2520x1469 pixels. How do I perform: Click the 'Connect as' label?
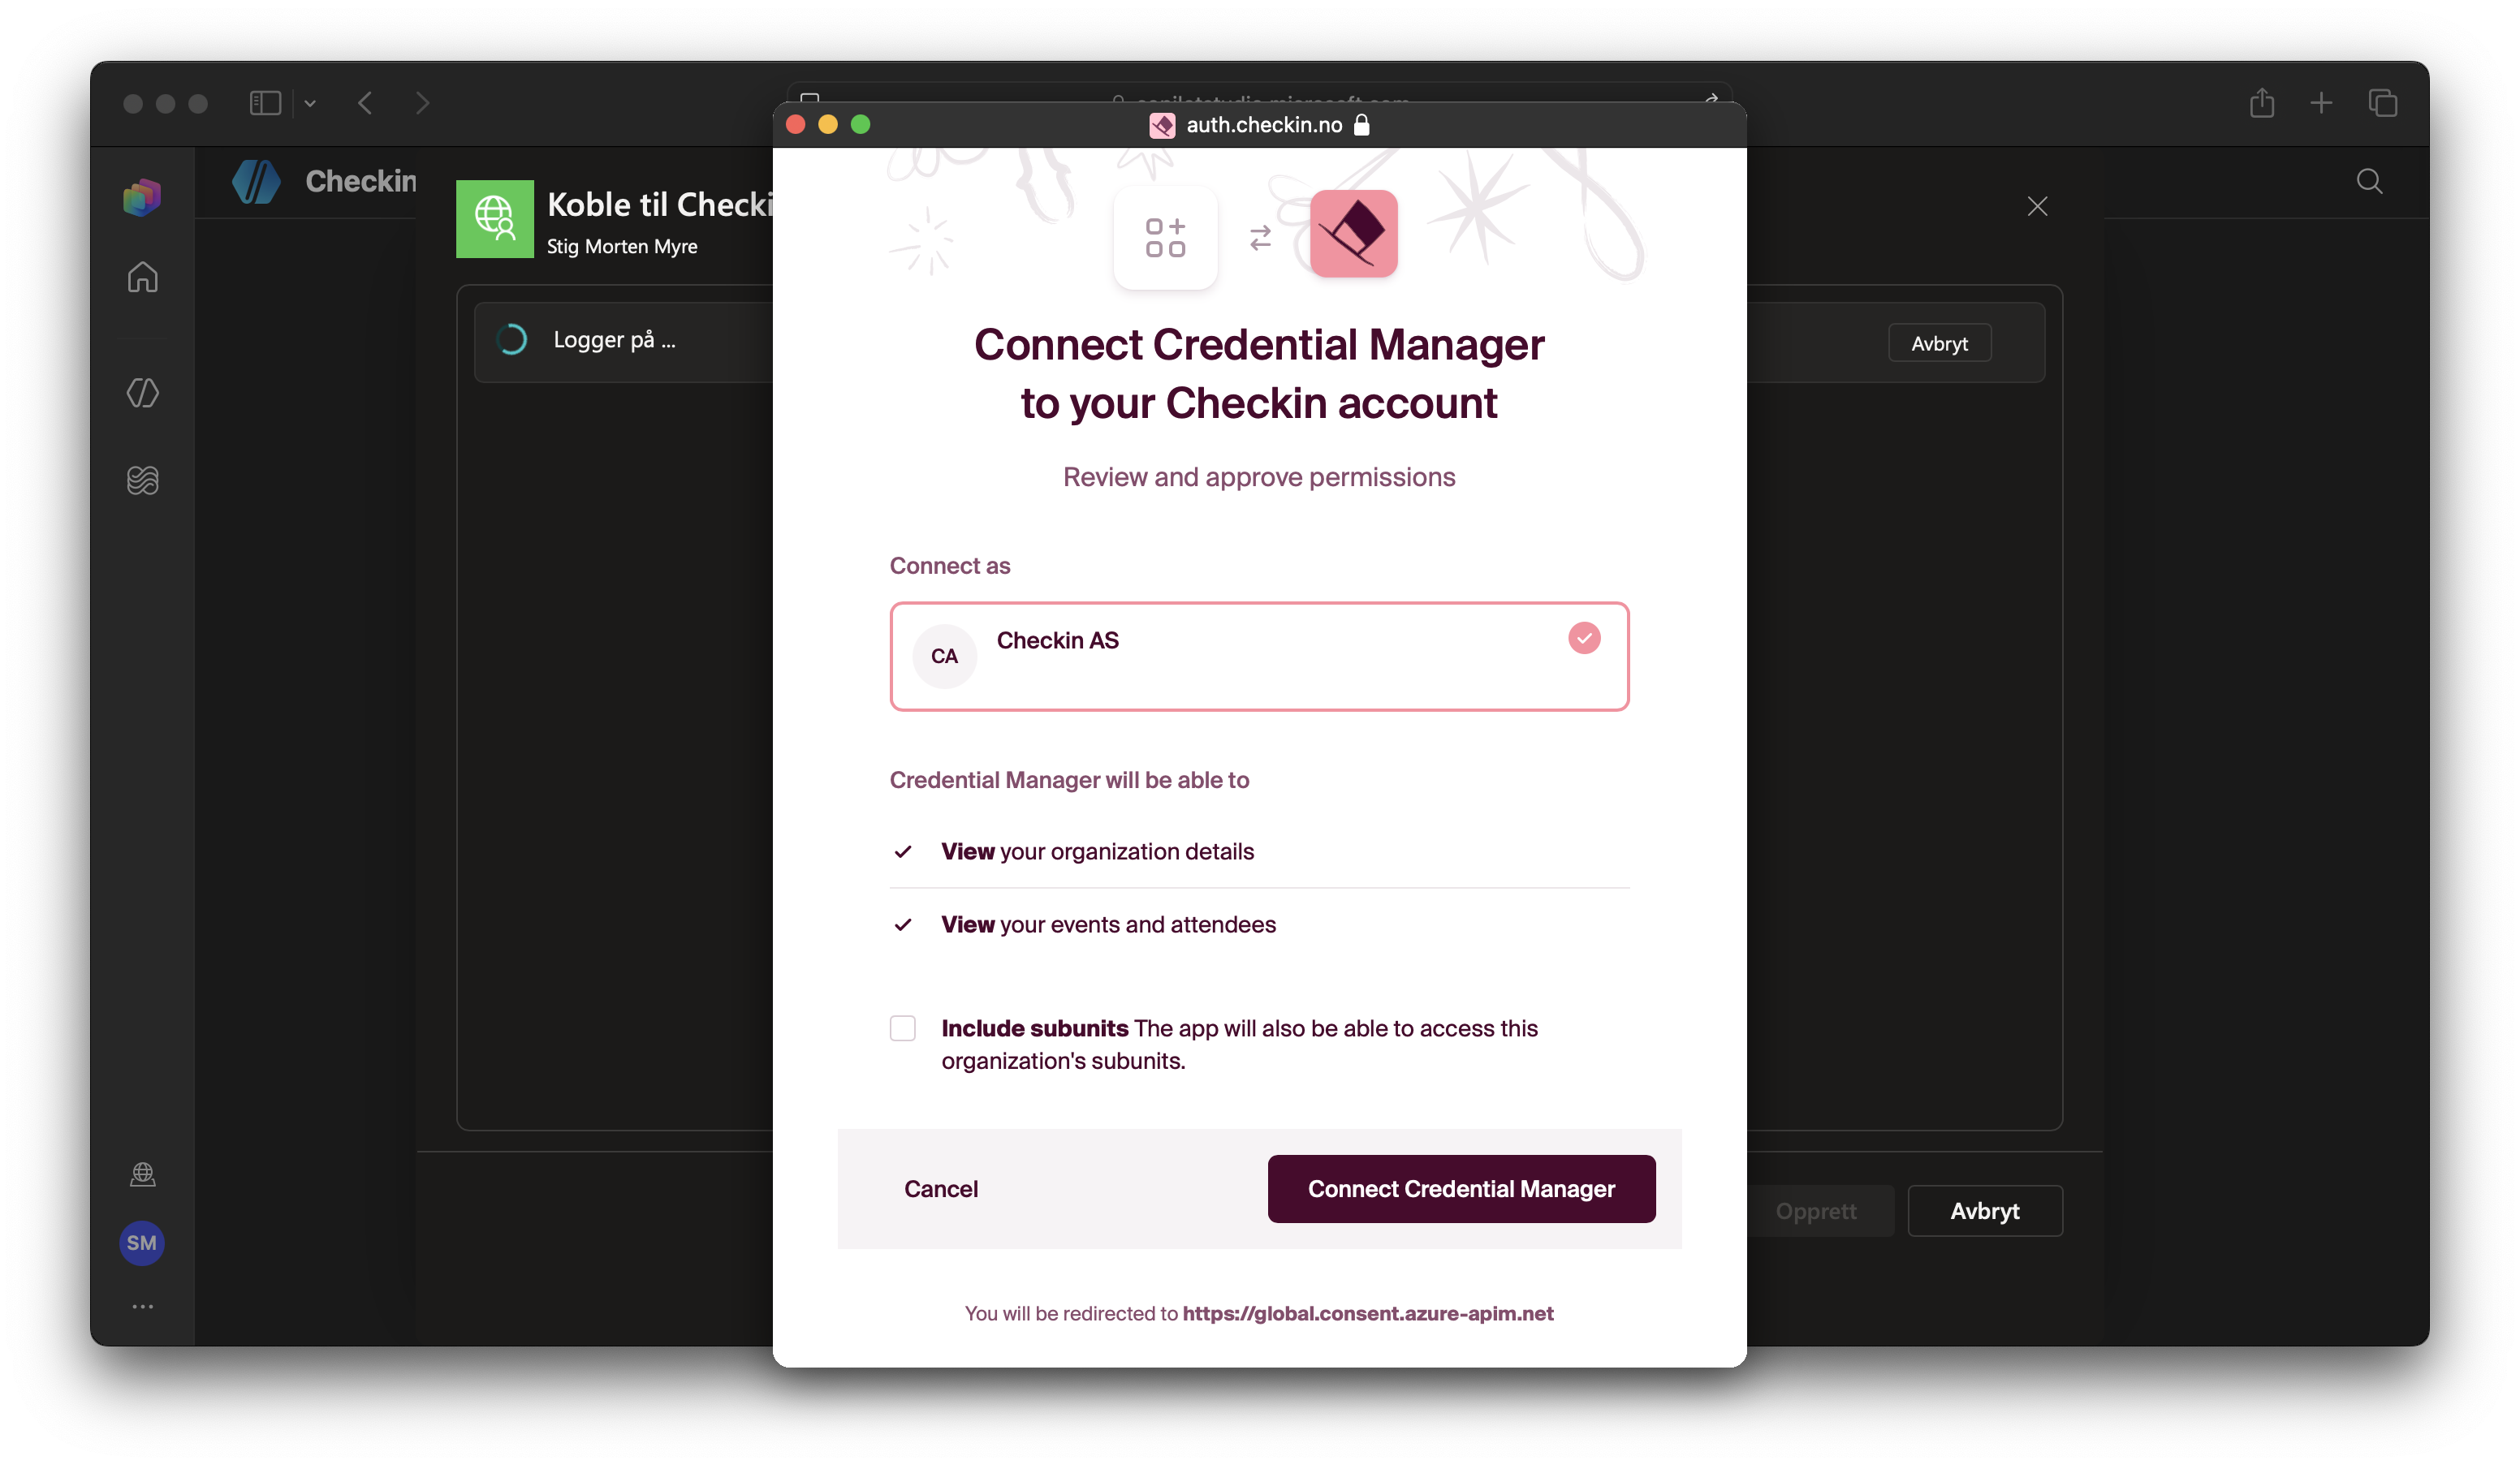point(950,566)
